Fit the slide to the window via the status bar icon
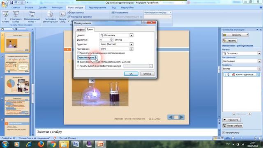Screen dimensions: 263x148 click(x=260, y=138)
